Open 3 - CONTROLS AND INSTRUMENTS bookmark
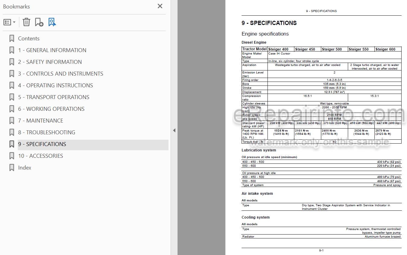 61,74
